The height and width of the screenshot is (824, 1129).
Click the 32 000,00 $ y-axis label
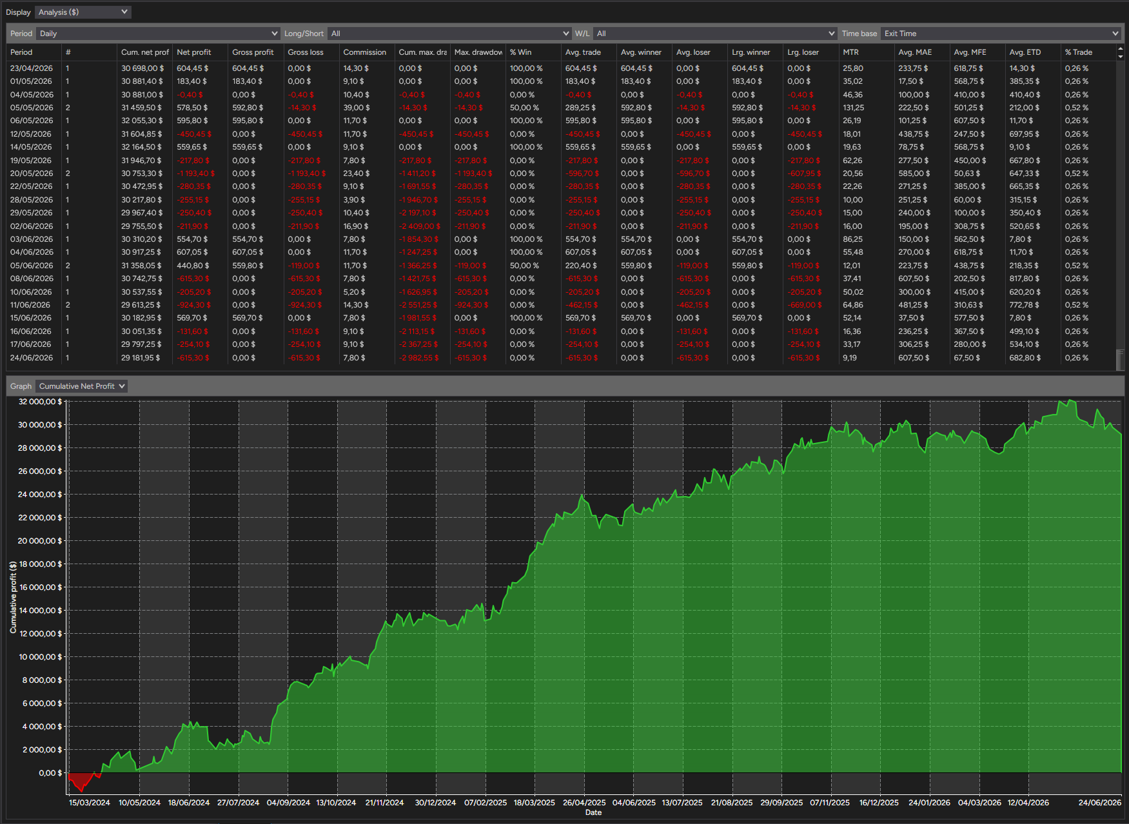tap(40, 402)
